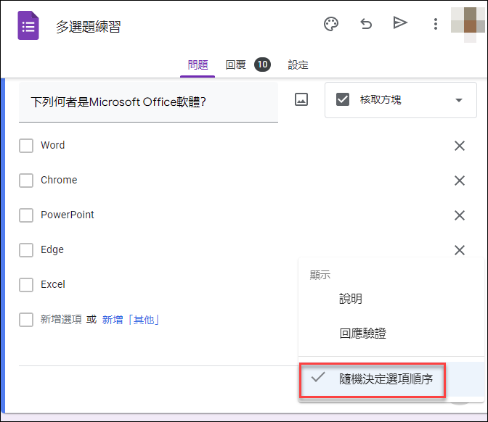The height and width of the screenshot is (422, 488).
Task: Send the form with paper plane icon
Action: point(400,22)
